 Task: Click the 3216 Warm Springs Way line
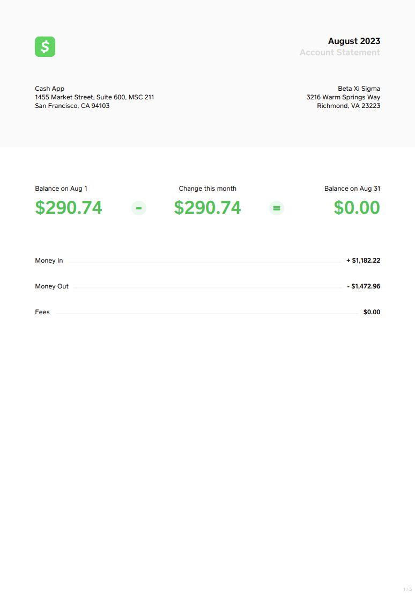[343, 97]
